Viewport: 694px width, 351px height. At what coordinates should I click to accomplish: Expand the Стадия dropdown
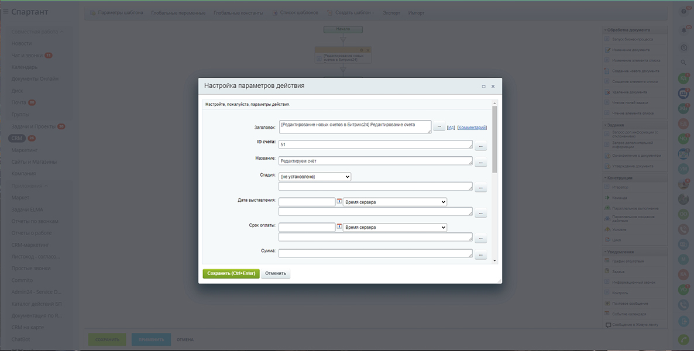(x=315, y=177)
